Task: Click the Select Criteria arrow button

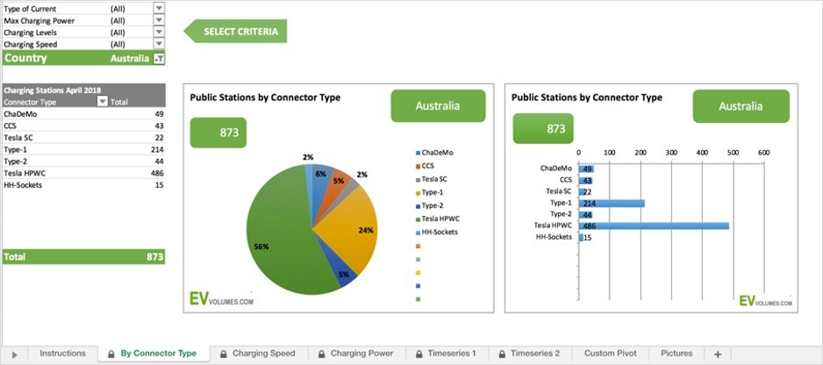Action: [x=235, y=32]
